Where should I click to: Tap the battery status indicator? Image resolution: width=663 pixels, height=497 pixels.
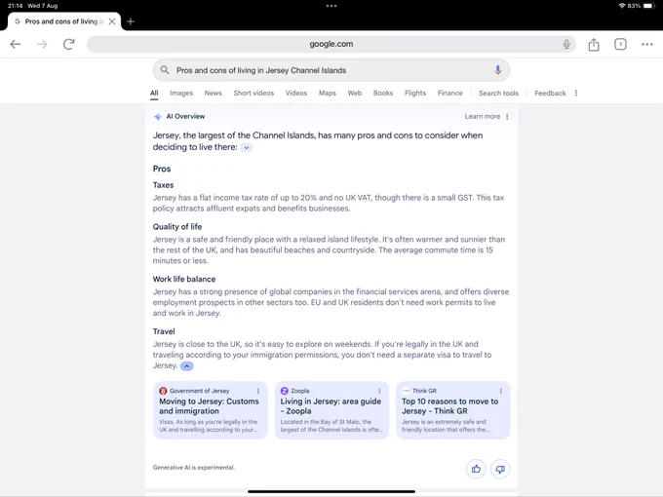pos(649,6)
